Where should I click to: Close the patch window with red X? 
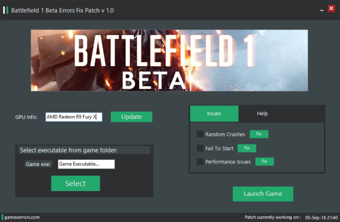click(x=331, y=8)
